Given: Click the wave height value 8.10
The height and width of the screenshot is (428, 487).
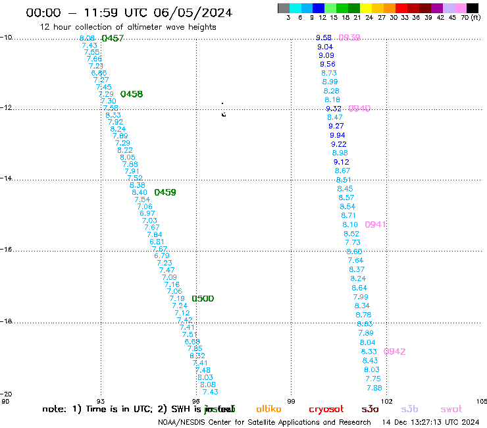Looking at the screenshot, I should 350,225.
